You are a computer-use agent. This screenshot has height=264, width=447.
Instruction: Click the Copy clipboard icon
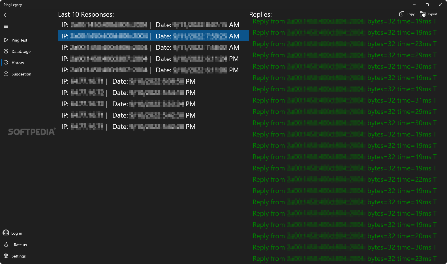click(402, 14)
